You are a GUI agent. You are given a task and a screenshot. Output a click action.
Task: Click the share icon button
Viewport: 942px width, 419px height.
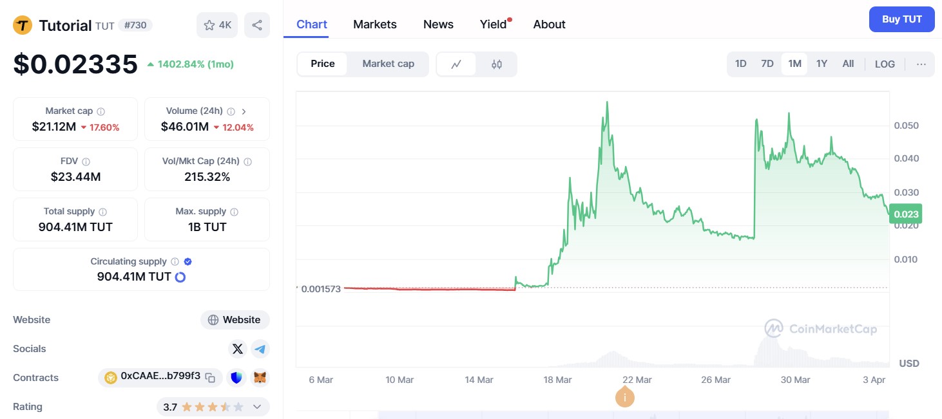pyautogui.click(x=257, y=25)
